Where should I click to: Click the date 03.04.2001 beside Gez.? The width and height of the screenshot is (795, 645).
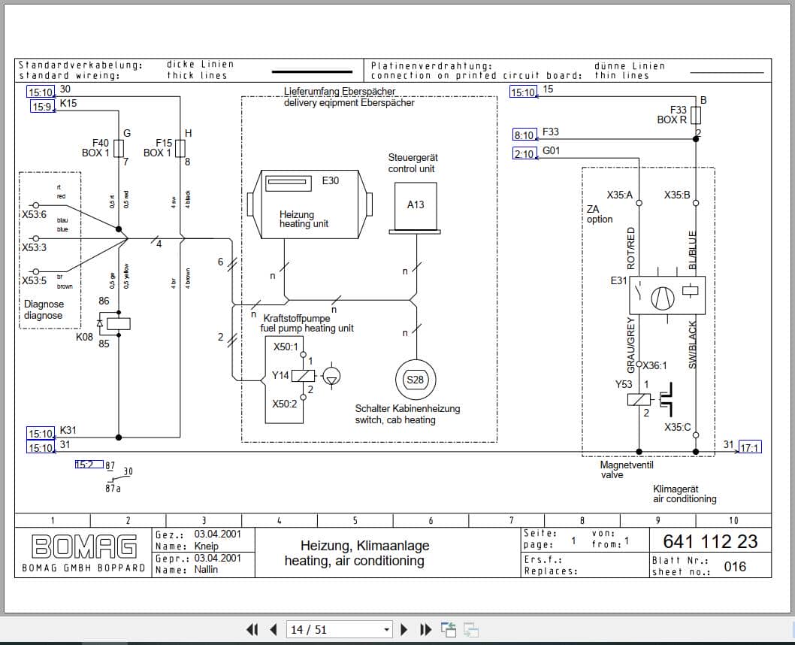point(217,534)
